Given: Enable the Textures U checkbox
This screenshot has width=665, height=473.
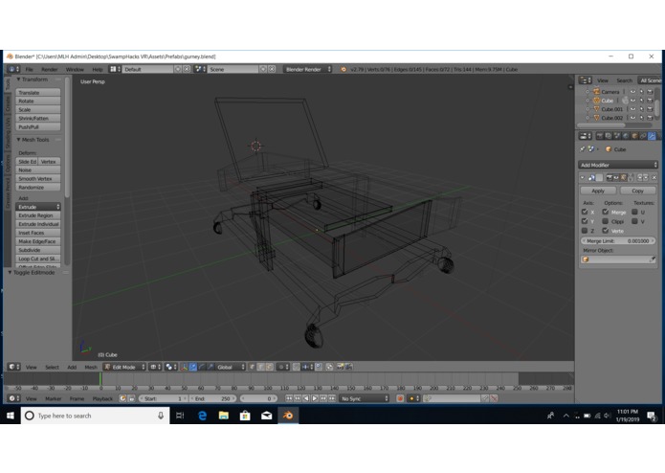Looking at the screenshot, I should pos(634,212).
